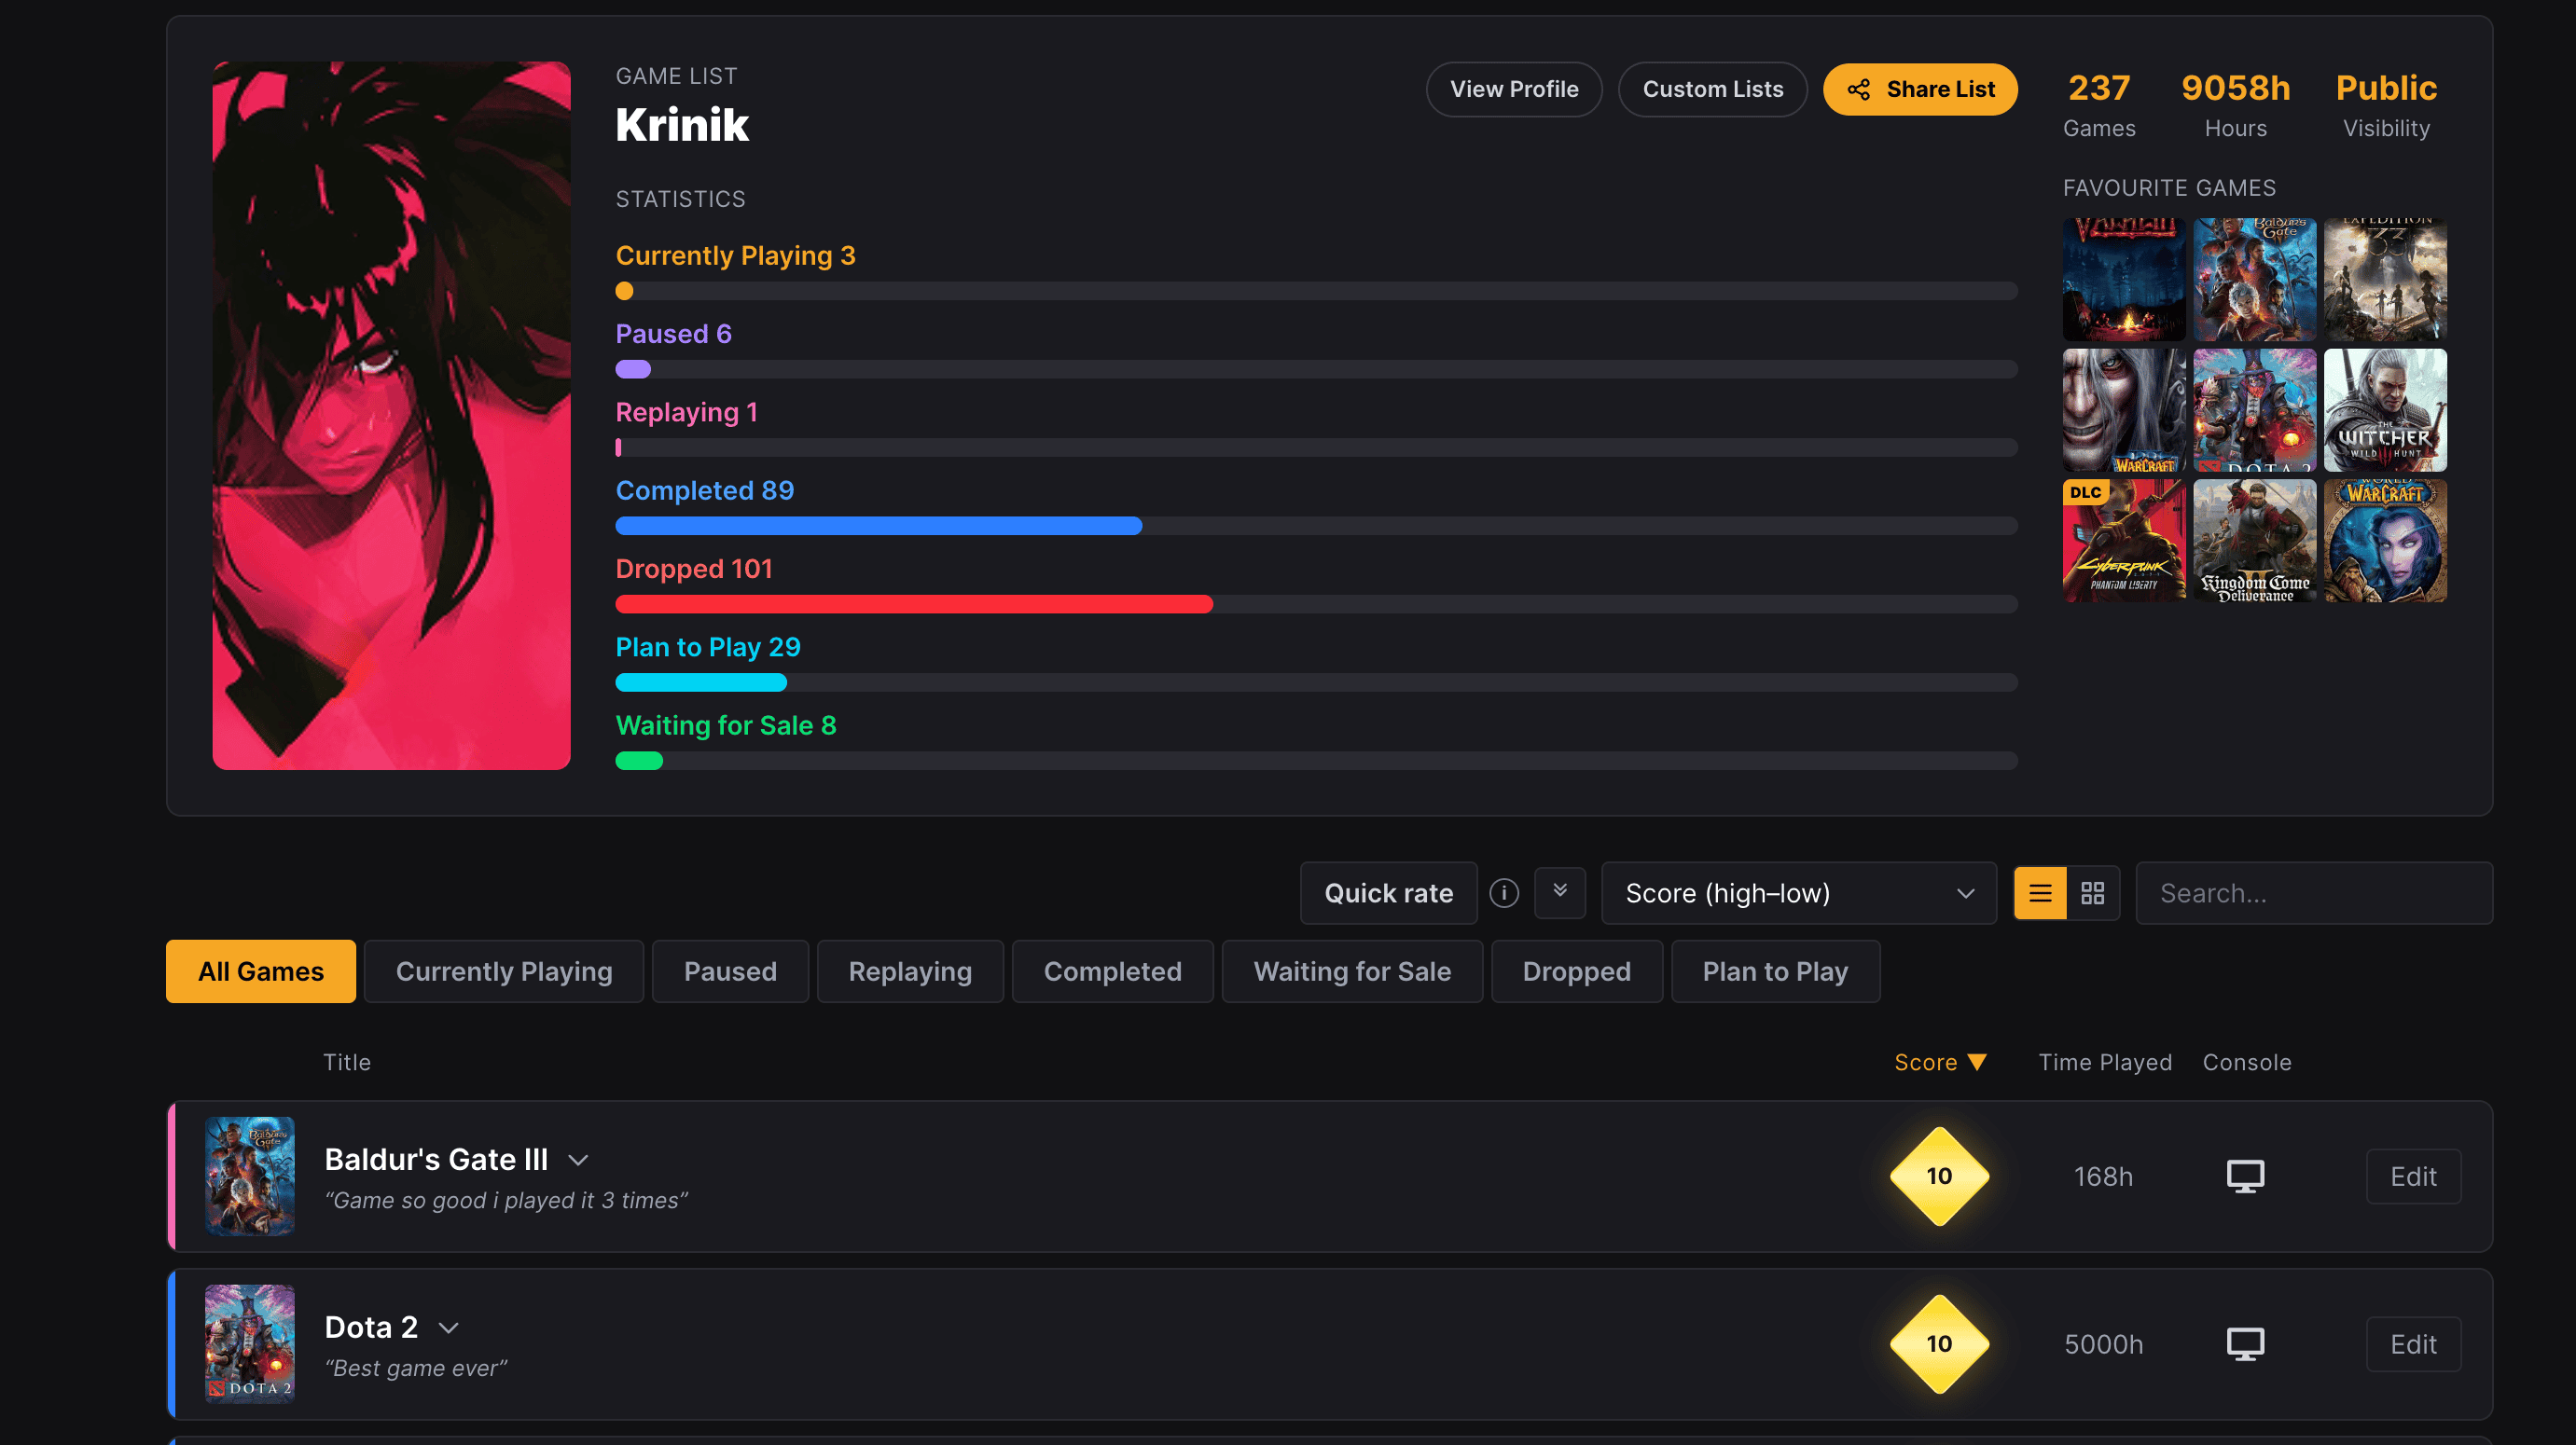Switch to list view layout
The height and width of the screenshot is (1445, 2576).
2039,892
